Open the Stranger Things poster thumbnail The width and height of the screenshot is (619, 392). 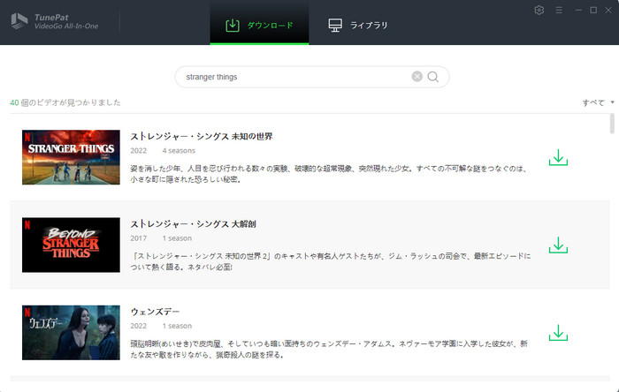pos(71,157)
